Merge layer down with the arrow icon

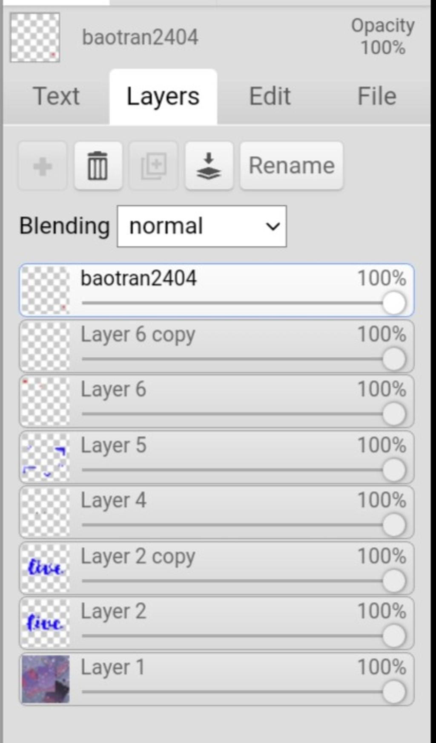point(209,166)
